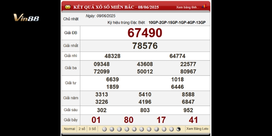Select digit 4 filter ball
This screenshot has height=136, width=272.
click(134, 129)
